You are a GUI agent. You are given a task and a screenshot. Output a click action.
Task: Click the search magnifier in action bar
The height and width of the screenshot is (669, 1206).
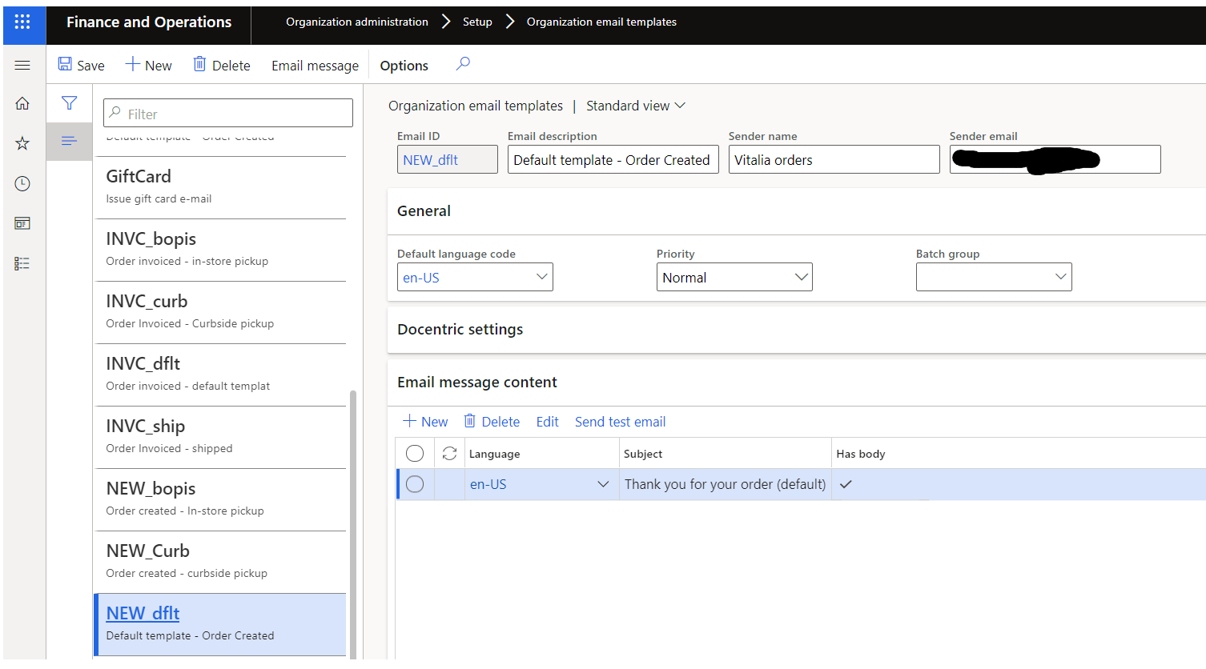point(463,64)
